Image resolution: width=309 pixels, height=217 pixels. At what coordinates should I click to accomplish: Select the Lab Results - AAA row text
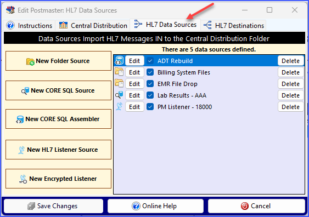182,95
